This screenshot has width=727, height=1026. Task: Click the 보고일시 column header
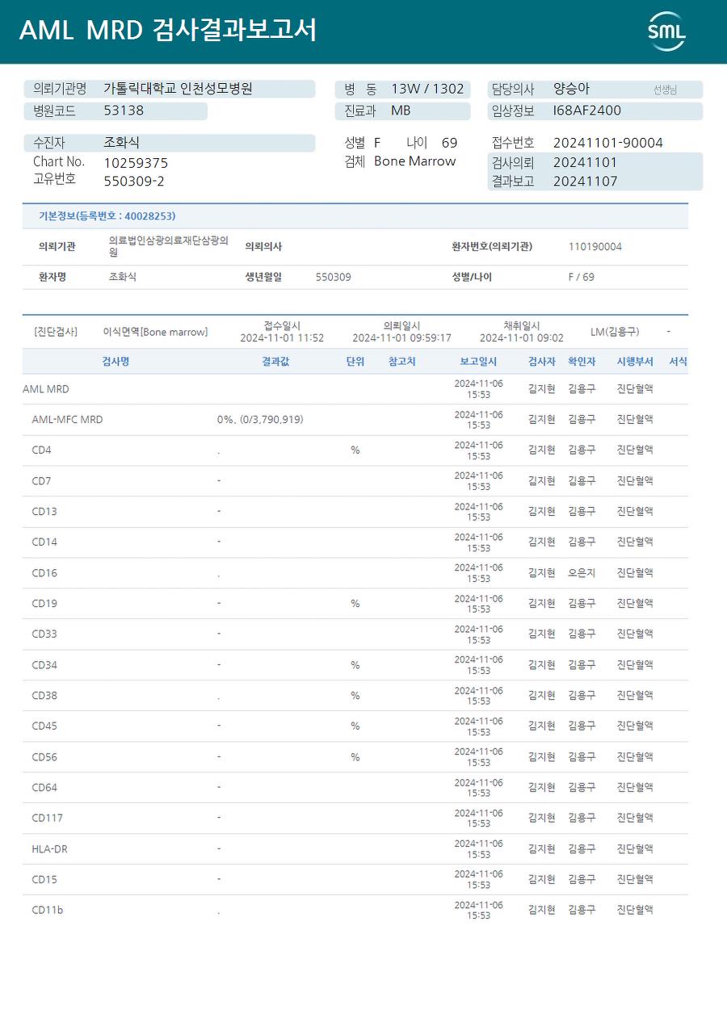pos(478,362)
